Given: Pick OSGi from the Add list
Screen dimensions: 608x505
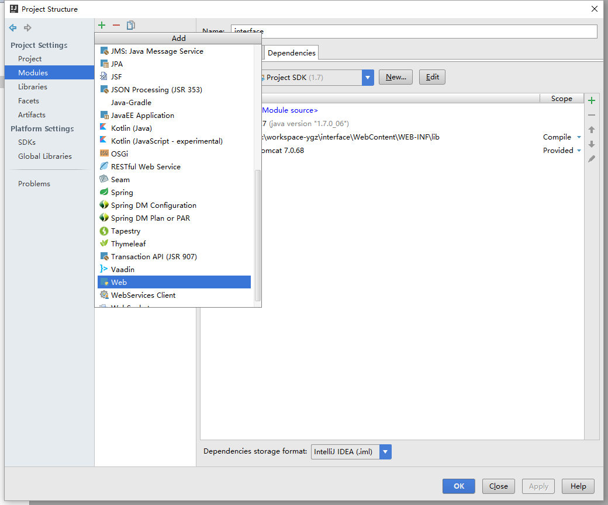Looking at the screenshot, I should tap(174, 154).
